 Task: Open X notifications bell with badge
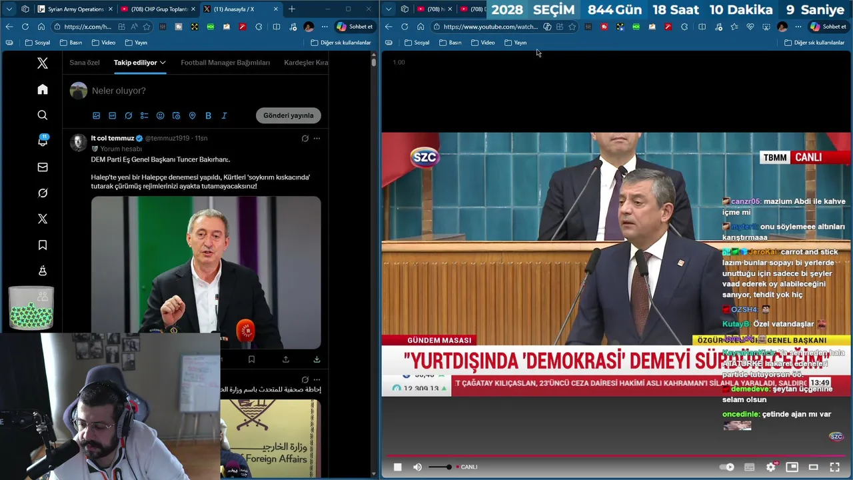43,141
